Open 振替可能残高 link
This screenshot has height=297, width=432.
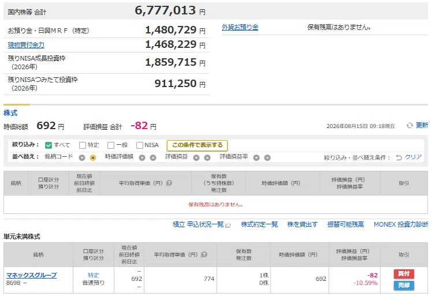(345, 224)
